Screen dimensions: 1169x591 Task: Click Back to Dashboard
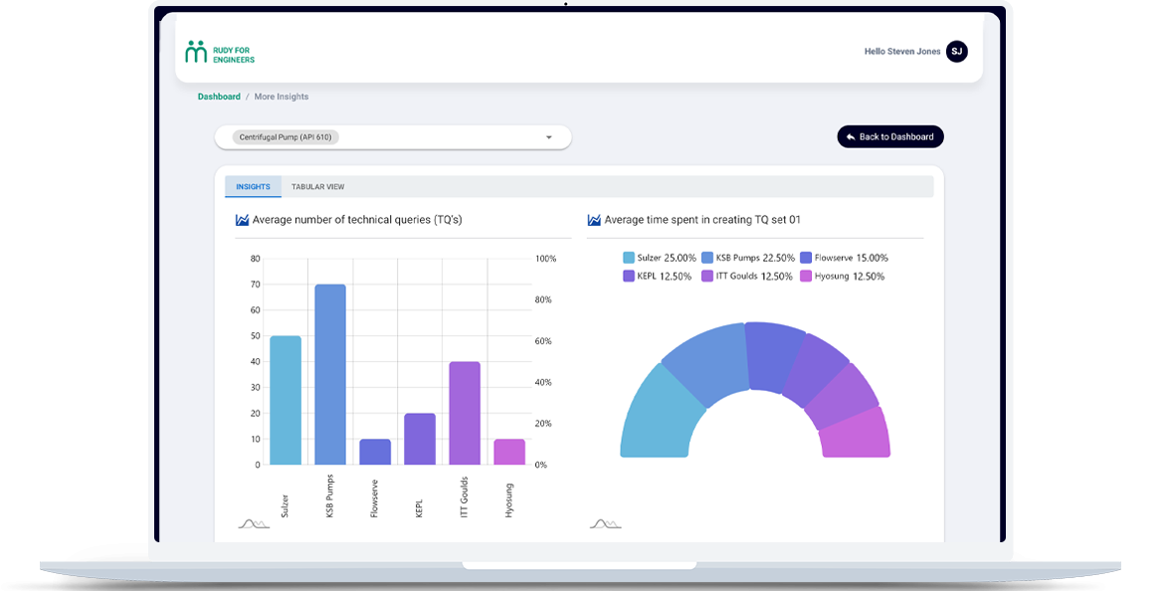pos(890,136)
